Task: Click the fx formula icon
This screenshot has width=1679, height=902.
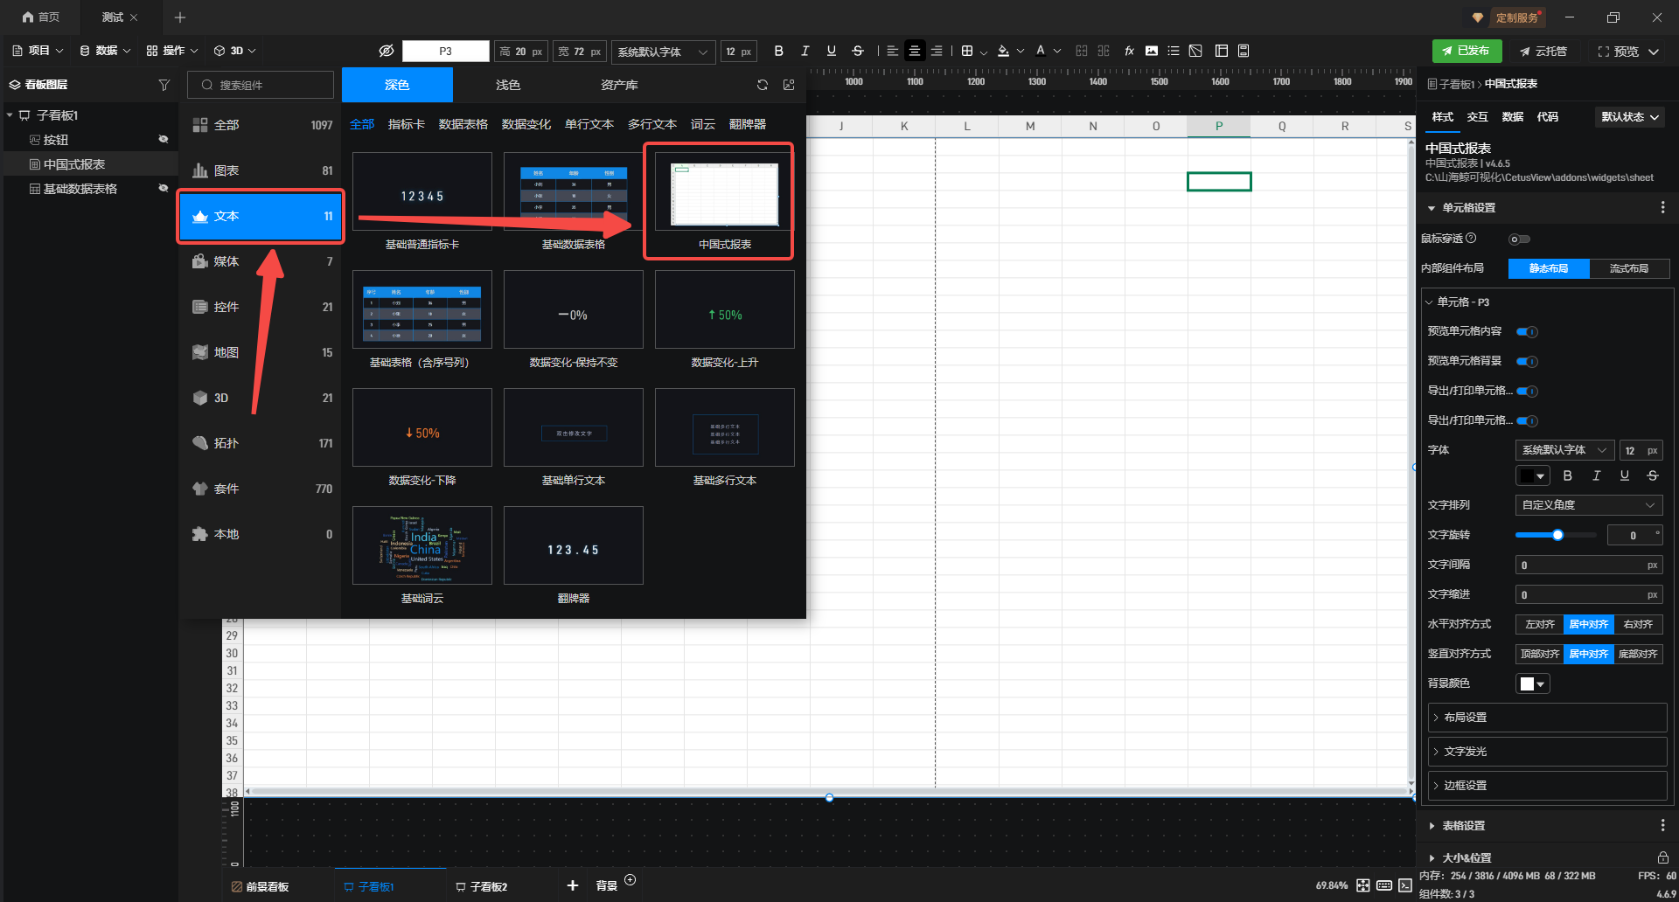Action: 1129,51
